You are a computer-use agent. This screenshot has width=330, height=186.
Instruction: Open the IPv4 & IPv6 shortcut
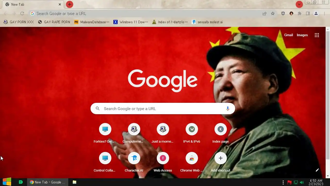coord(192,133)
